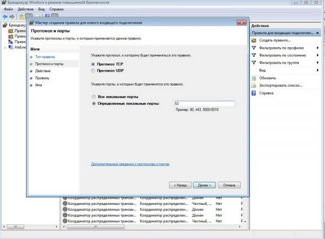Click the Далее > button
Viewport: 325px width, 239px height.
coord(204,185)
